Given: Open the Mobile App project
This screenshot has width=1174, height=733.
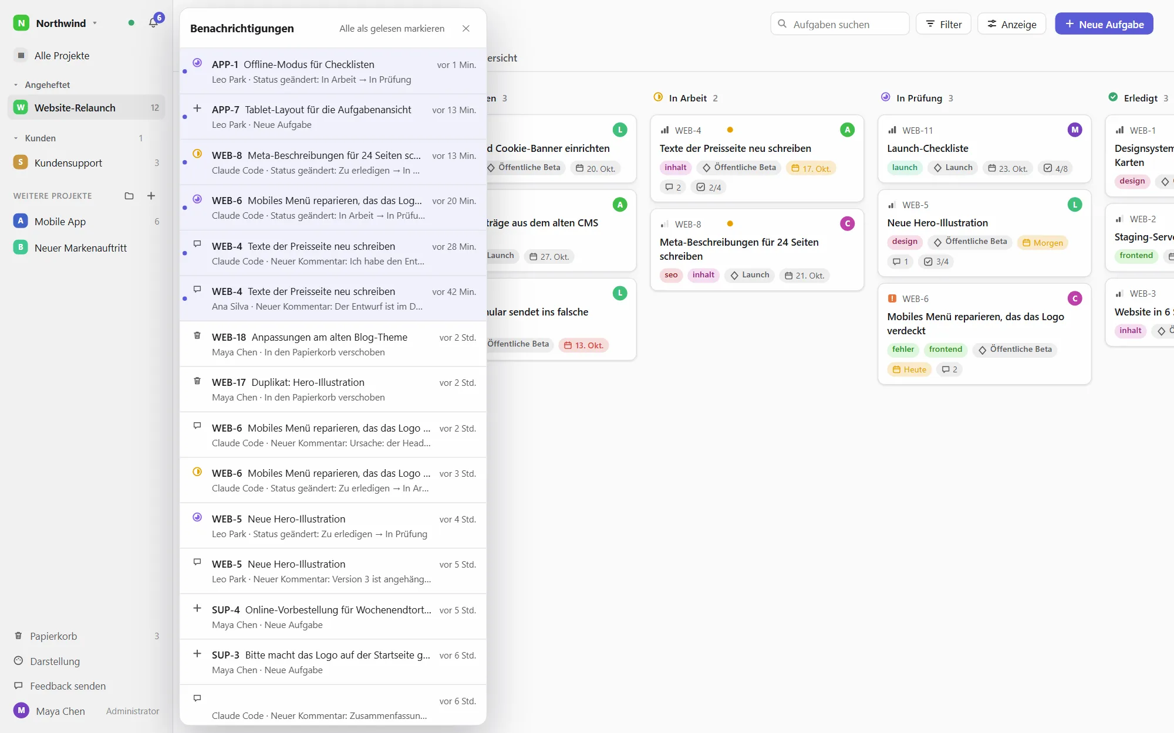Looking at the screenshot, I should pos(87,222).
